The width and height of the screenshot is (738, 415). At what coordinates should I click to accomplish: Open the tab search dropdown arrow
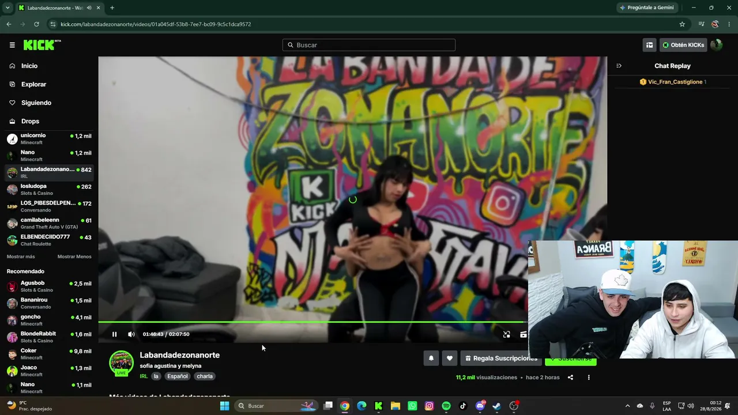(7, 7)
